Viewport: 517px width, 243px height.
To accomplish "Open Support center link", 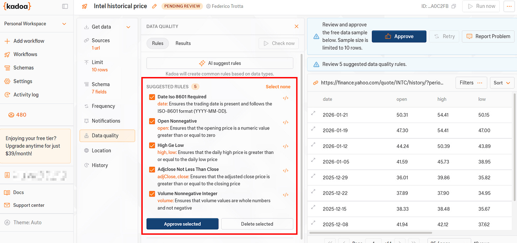I will [x=24, y=205].
